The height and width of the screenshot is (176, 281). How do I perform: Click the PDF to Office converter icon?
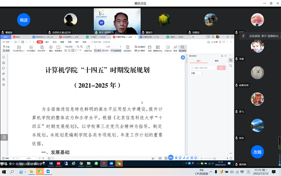click(19, 48)
